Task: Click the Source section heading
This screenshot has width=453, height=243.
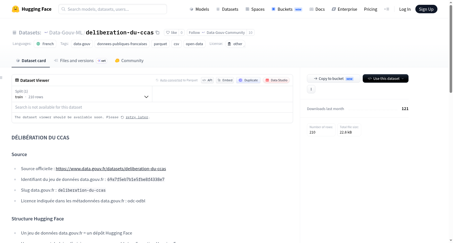Action: pos(19,154)
